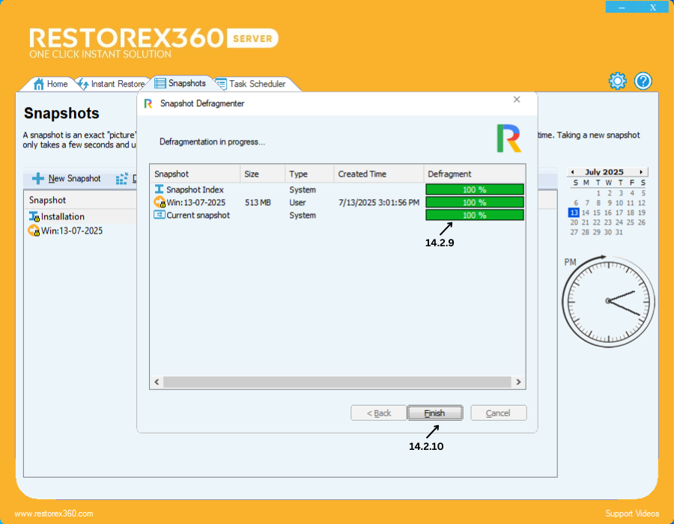Click the defragment toolbar icon beside New Snapshot

coord(122,178)
